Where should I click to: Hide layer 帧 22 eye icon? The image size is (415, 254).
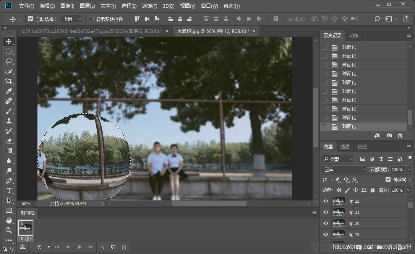[326, 201]
